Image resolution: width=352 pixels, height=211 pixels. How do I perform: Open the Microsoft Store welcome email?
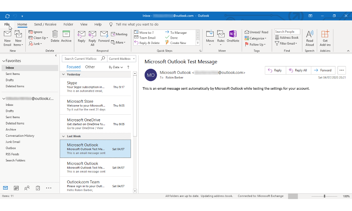(95, 105)
